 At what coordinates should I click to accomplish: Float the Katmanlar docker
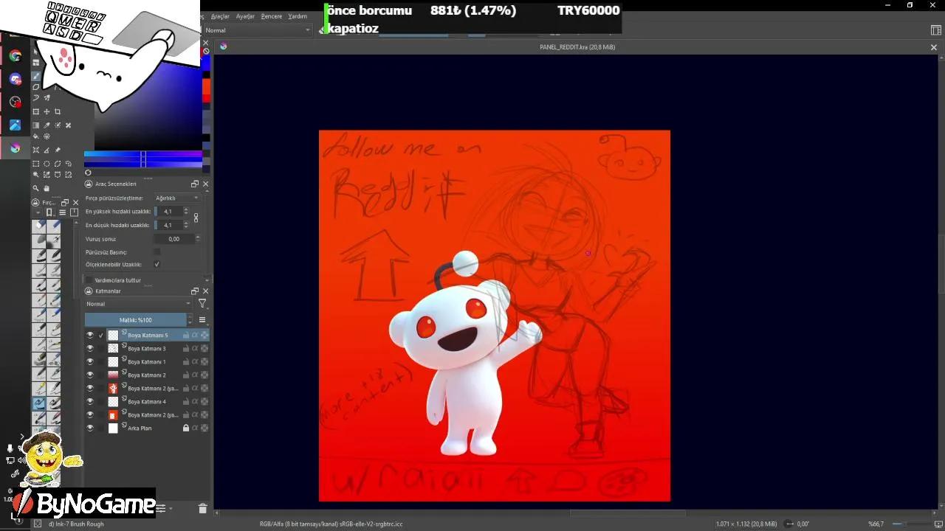point(195,291)
